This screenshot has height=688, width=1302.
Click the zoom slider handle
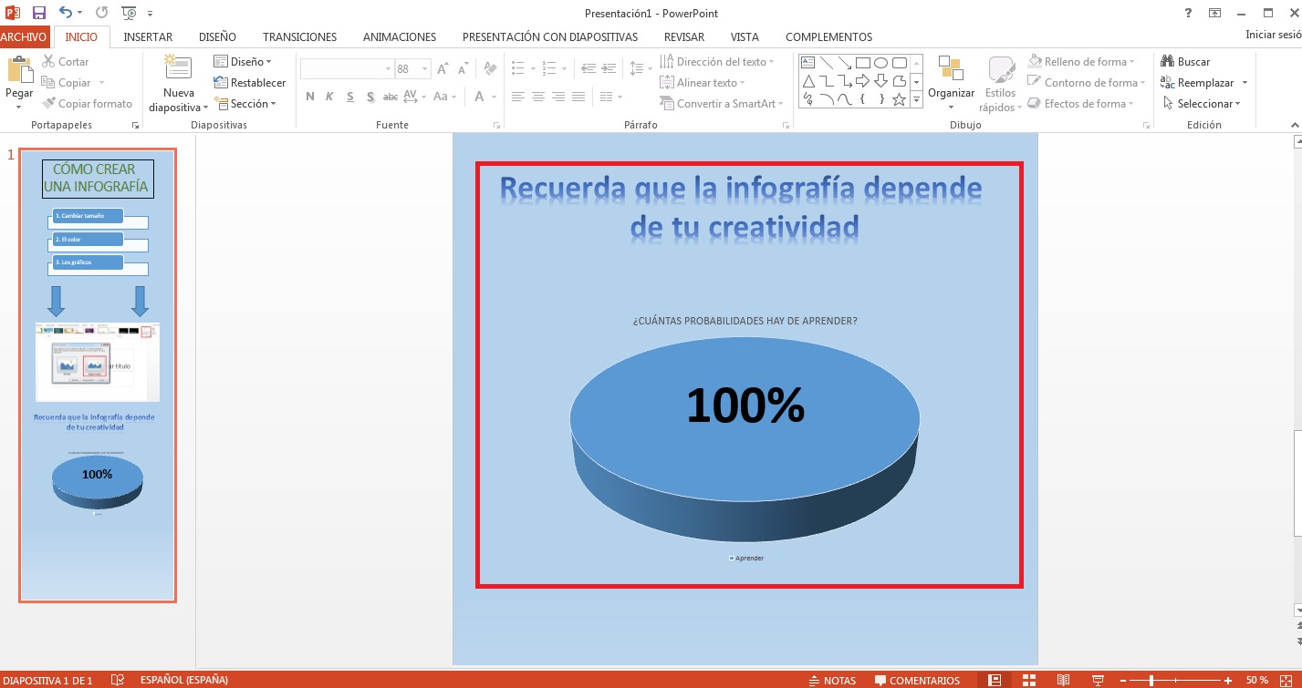[1151, 680]
